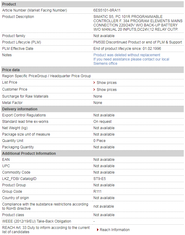Click the Delivery information section header

coord(20,109)
